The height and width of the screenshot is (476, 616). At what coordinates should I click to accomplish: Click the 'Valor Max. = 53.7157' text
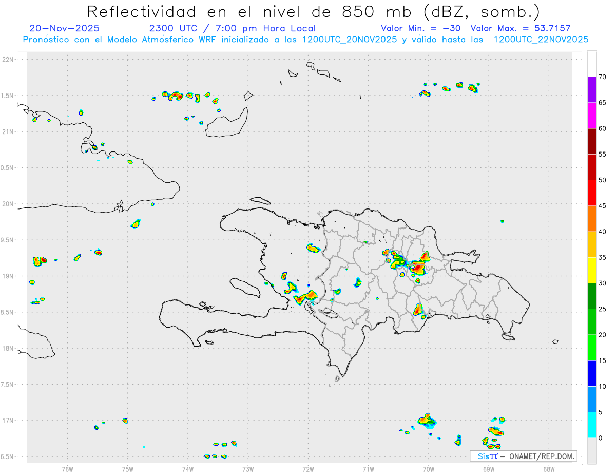(520, 28)
